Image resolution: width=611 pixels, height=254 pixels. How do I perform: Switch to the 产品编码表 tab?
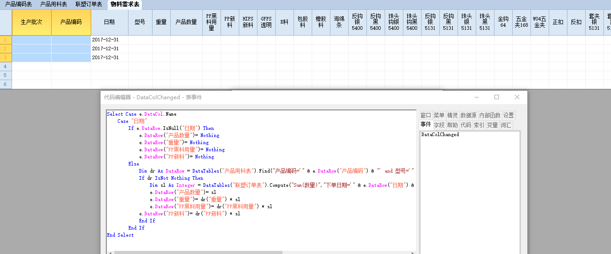coord(18,4)
